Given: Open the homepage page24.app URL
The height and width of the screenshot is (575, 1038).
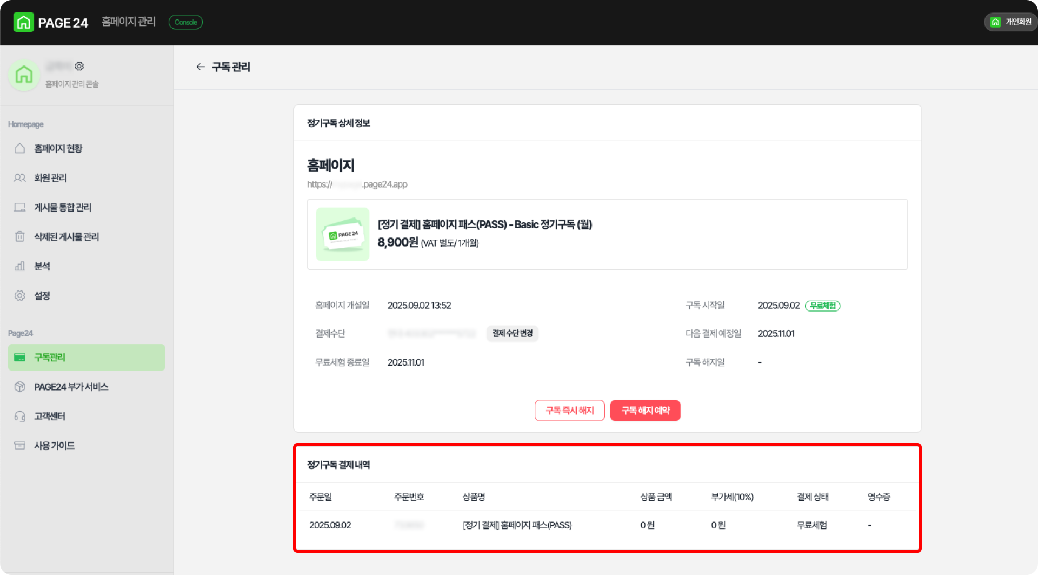Looking at the screenshot, I should [x=357, y=184].
